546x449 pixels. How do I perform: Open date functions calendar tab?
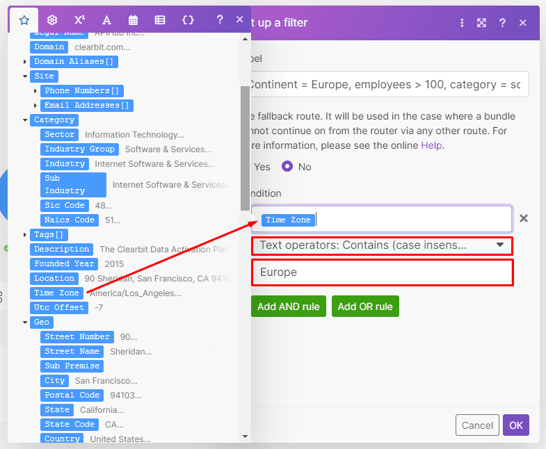pyautogui.click(x=133, y=20)
